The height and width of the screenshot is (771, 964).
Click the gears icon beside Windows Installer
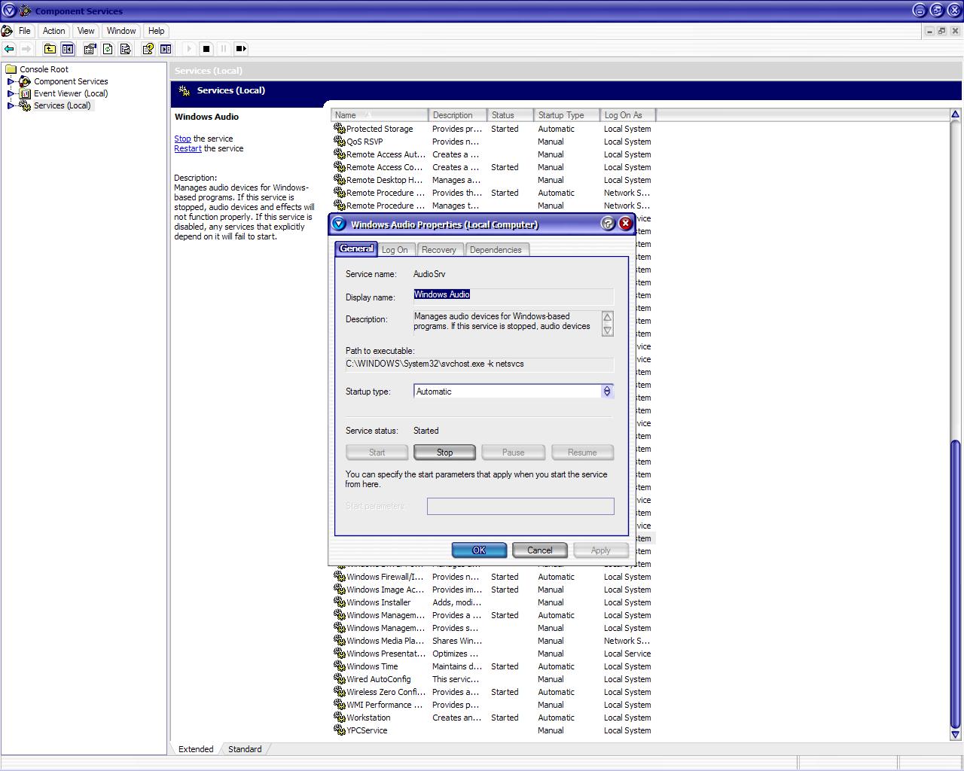[x=340, y=602]
